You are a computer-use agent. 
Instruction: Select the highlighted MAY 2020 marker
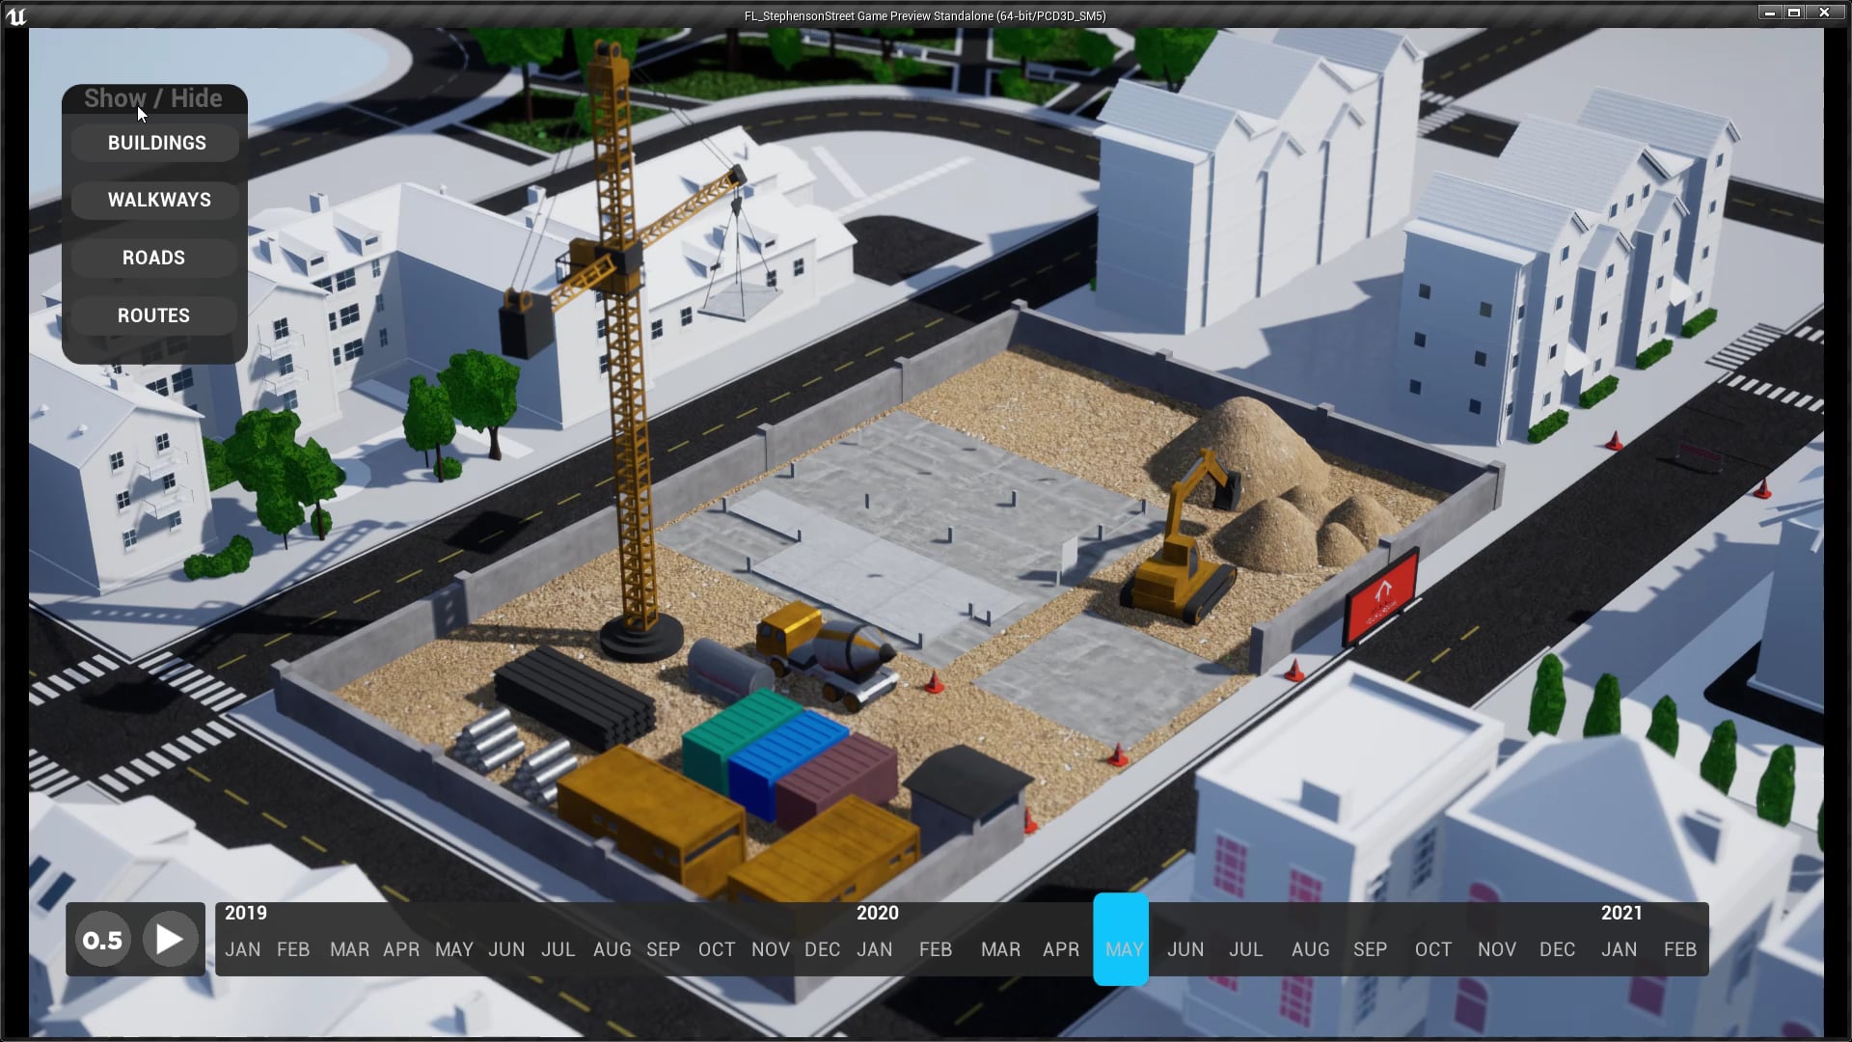point(1121,940)
